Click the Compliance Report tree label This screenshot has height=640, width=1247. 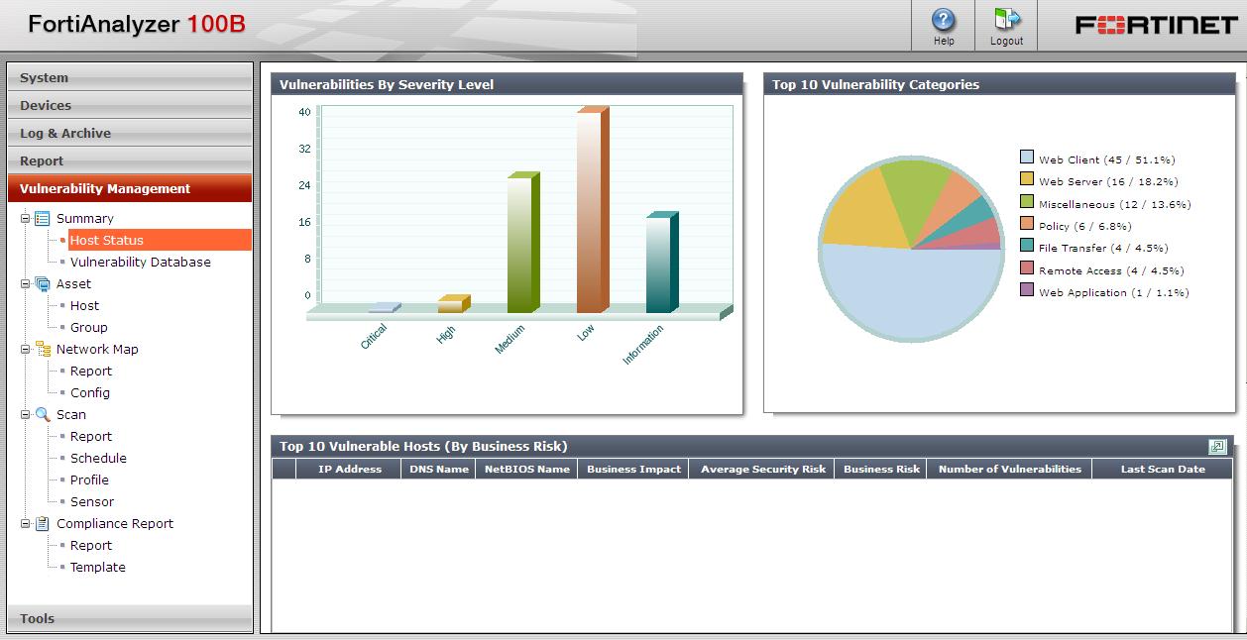(114, 523)
